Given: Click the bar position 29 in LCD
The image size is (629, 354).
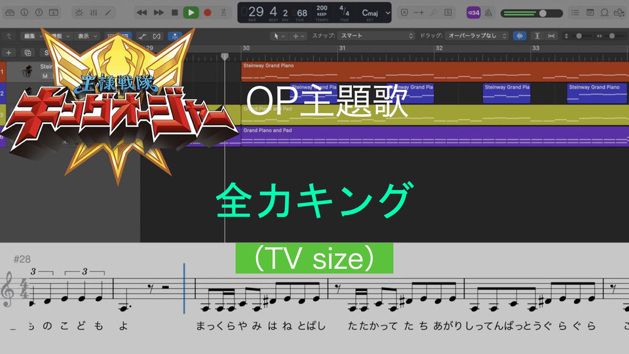Looking at the screenshot, I should 256,12.
